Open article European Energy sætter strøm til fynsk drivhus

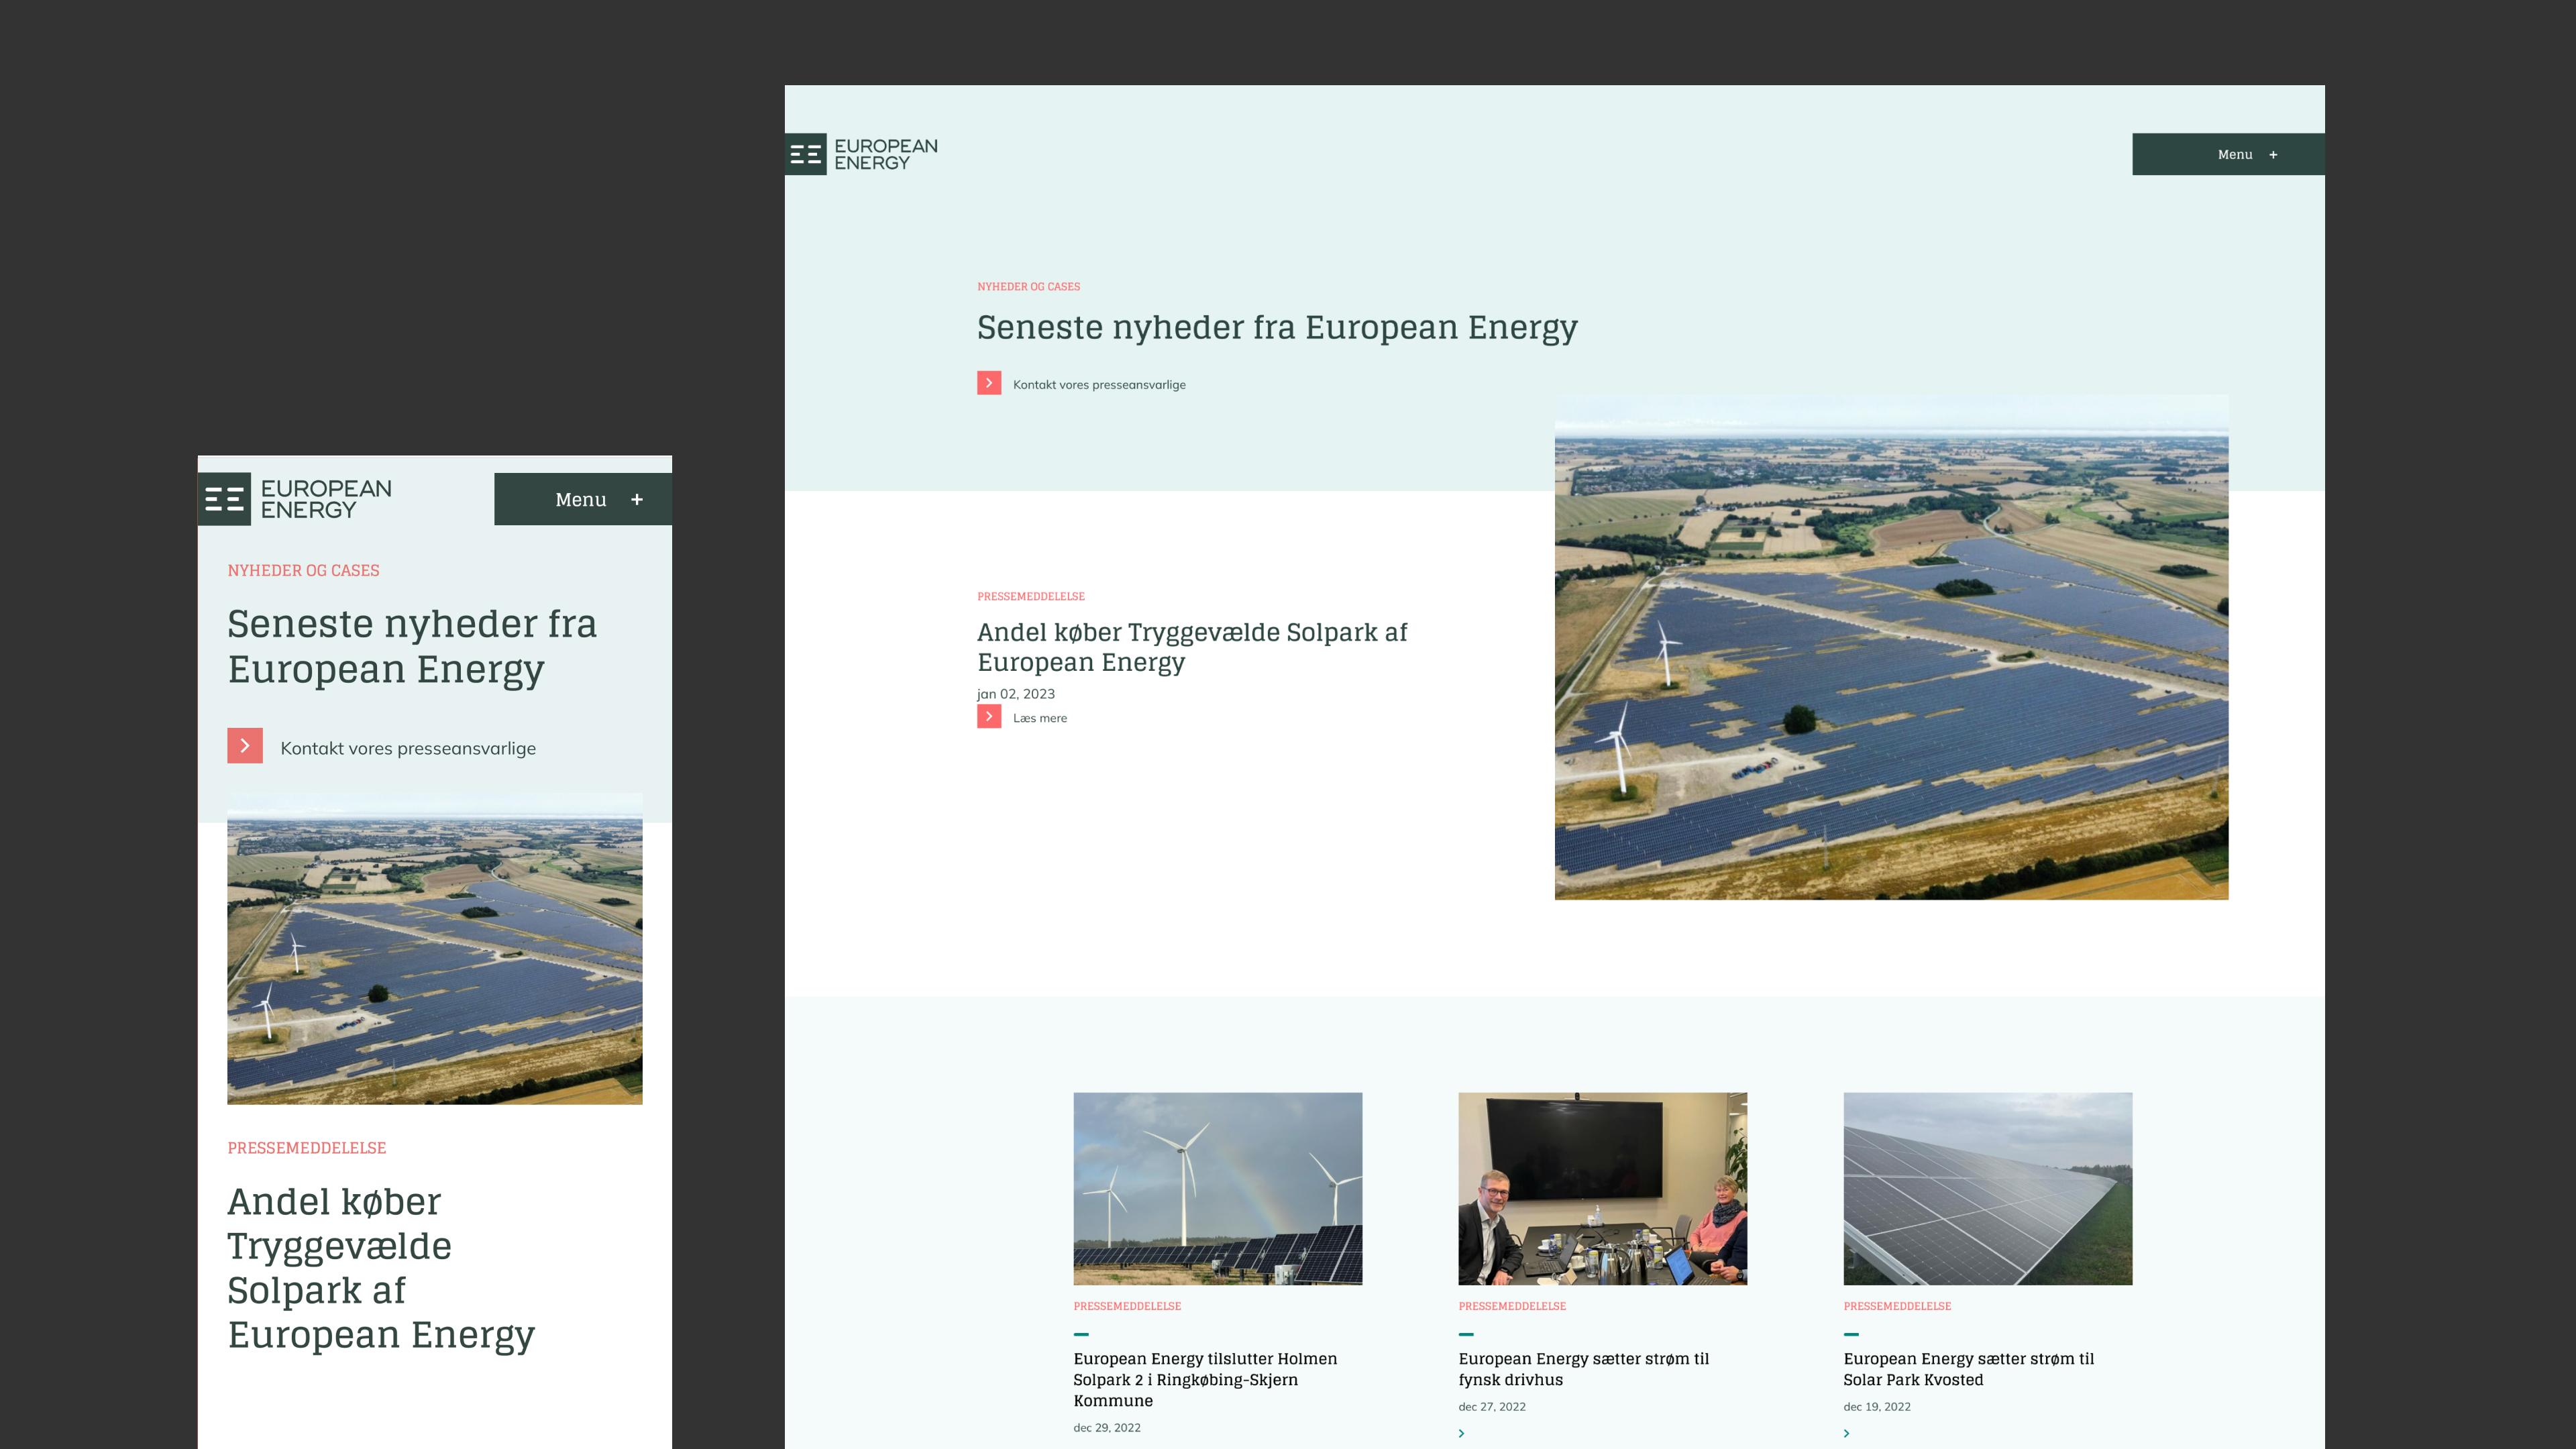click(x=1584, y=1369)
